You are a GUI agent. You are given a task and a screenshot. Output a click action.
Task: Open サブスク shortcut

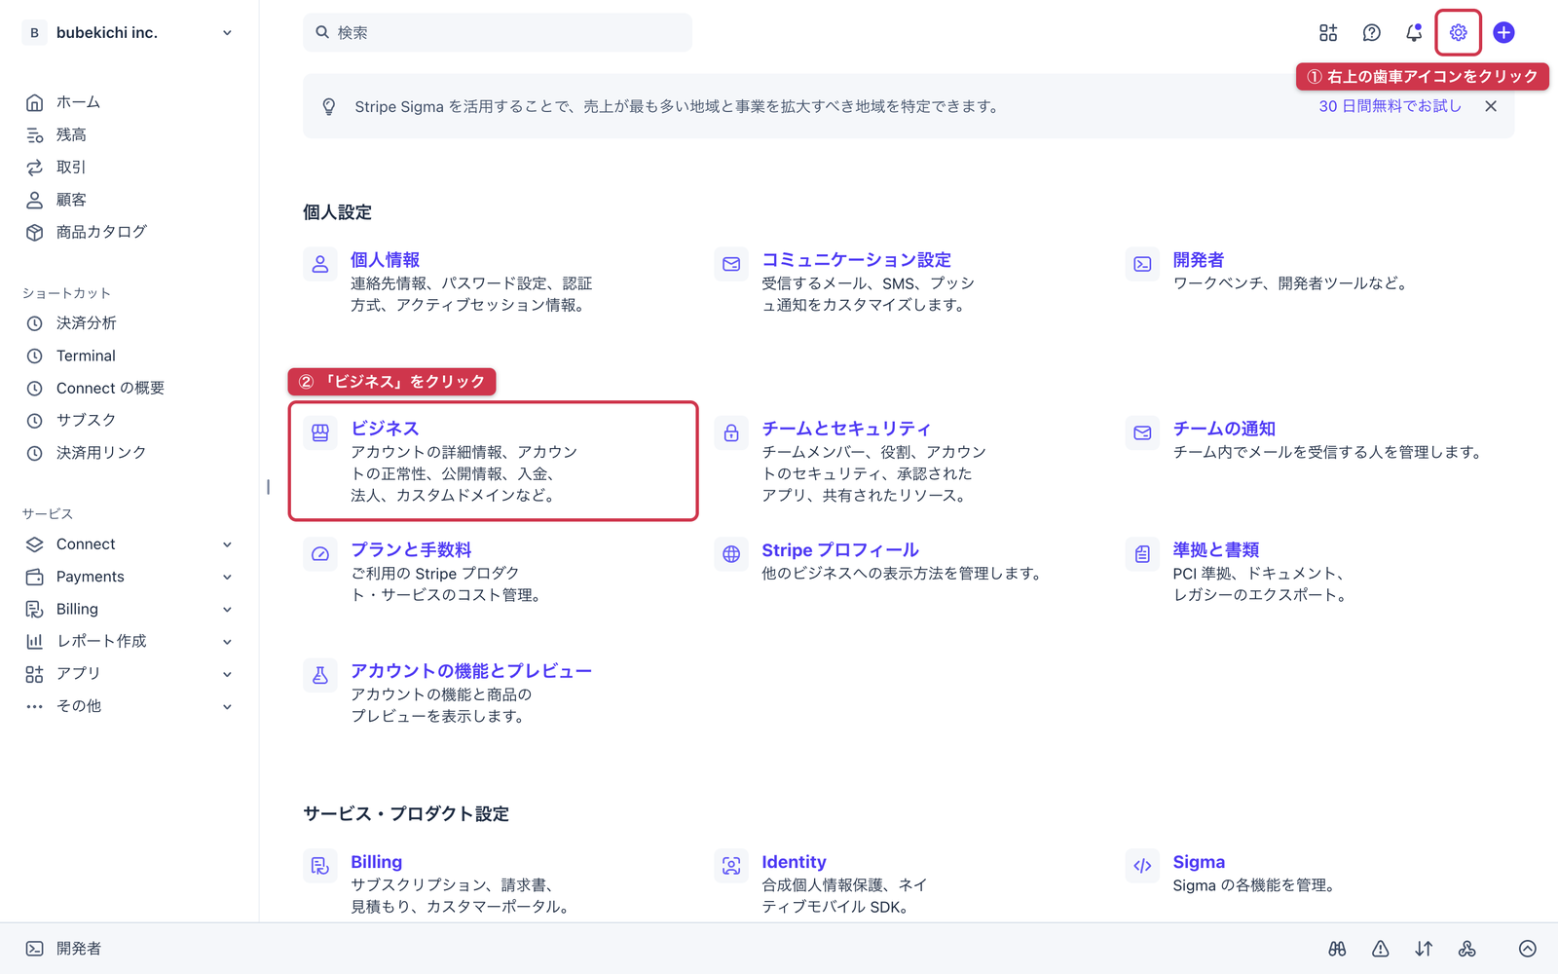coord(86,420)
